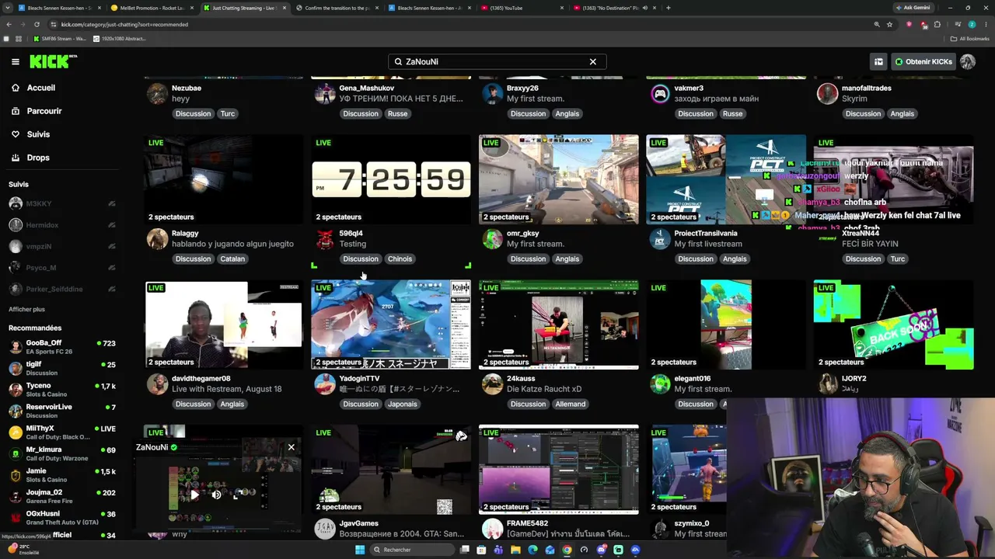Screen dimensions: 995x559
Task: Click the Obtenir KICKs button
Action: [x=923, y=61]
